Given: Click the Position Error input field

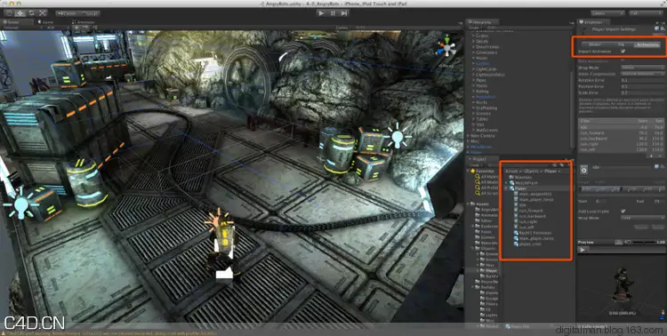Looking at the screenshot, I should [x=642, y=86].
